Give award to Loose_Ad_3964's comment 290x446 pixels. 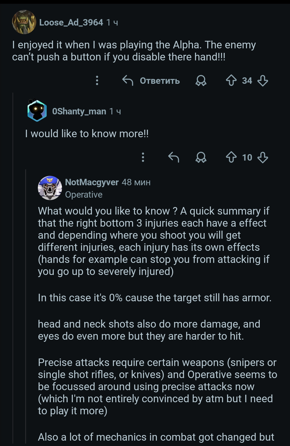click(x=201, y=80)
